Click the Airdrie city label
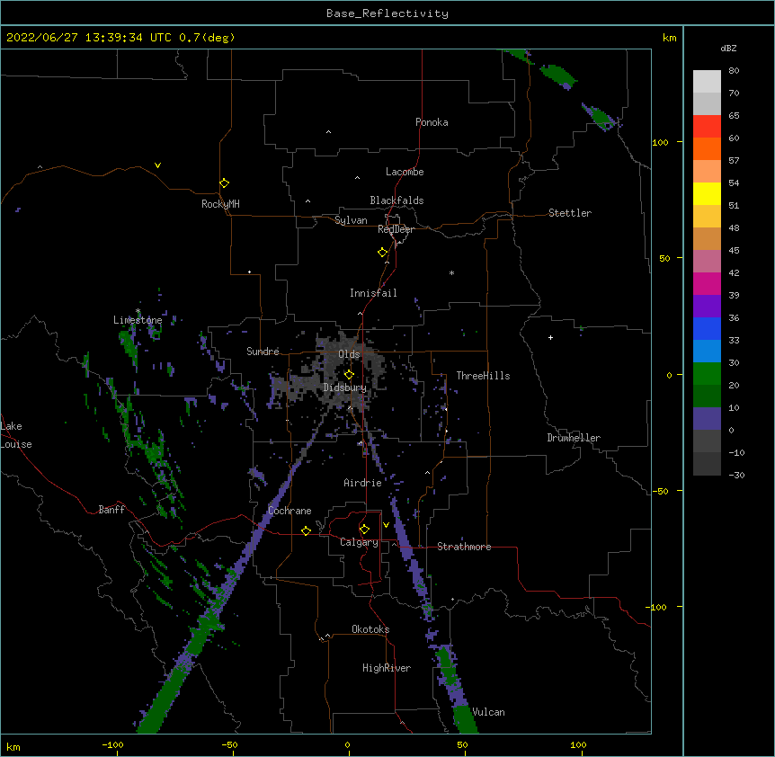775x757 pixels. coord(363,483)
